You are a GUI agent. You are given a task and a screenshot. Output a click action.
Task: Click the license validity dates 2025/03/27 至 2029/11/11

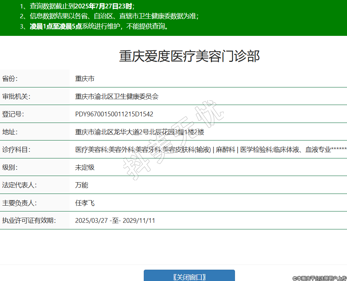tap(115, 221)
